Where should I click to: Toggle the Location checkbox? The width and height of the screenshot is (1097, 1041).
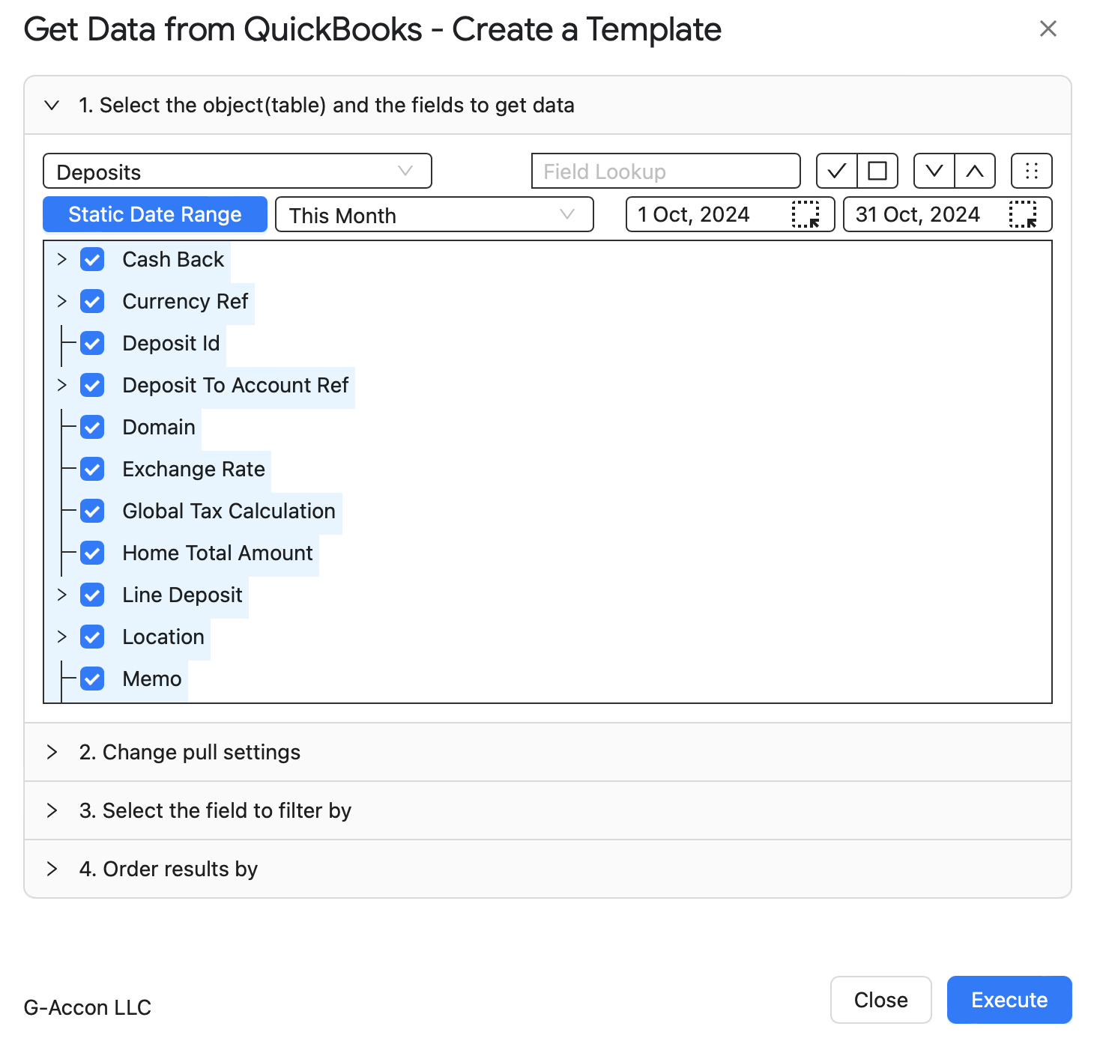coord(92,637)
